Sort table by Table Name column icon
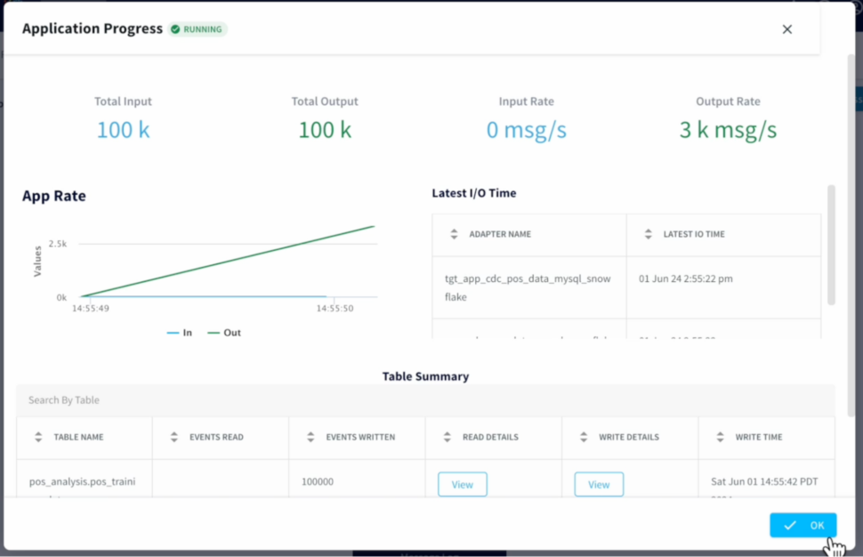The height and width of the screenshot is (557, 863). coord(38,437)
